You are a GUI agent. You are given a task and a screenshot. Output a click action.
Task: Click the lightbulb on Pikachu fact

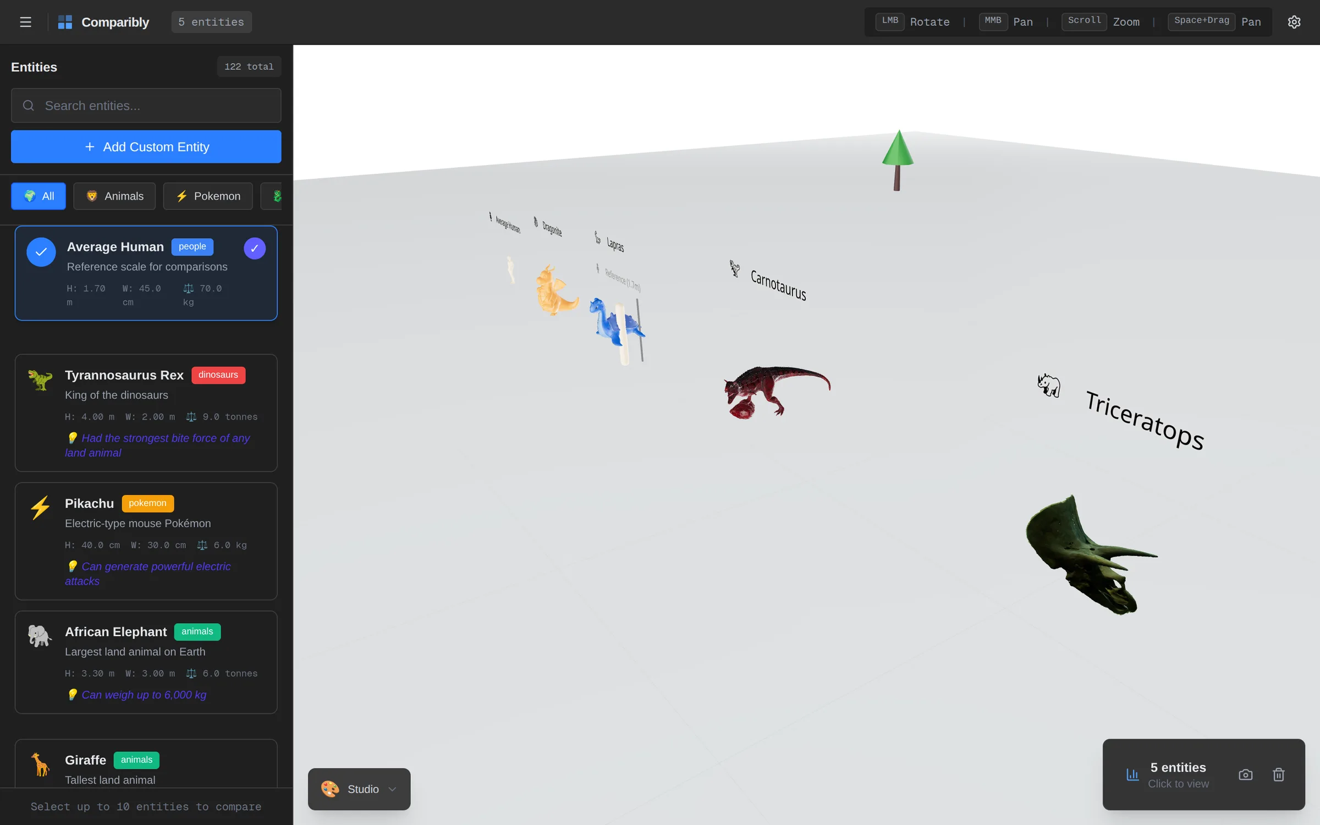pyautogui.click(x=72, y=566)
